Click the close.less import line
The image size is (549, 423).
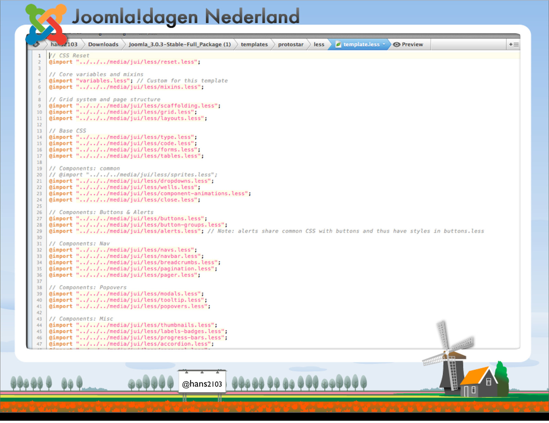pyautogui.click(x=125, y=200)
